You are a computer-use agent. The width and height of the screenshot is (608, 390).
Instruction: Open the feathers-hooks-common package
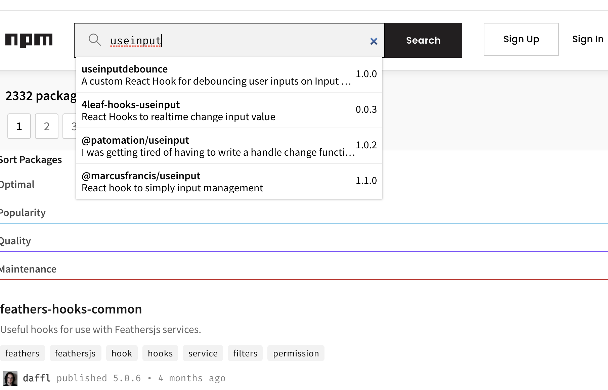click(x=71, y=309)
